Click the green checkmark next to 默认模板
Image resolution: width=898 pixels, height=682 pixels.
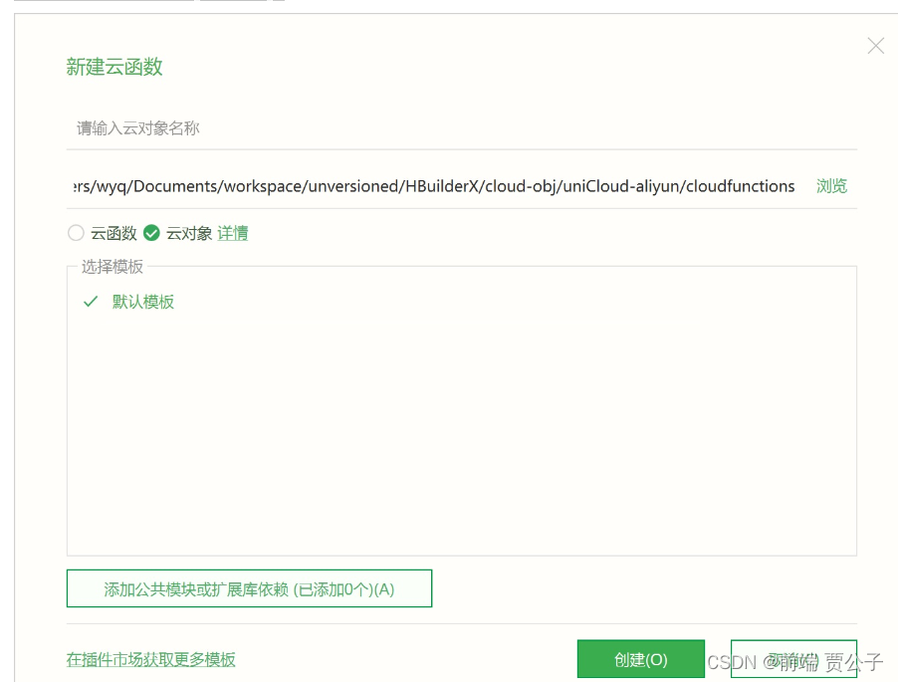pos(90,302)
